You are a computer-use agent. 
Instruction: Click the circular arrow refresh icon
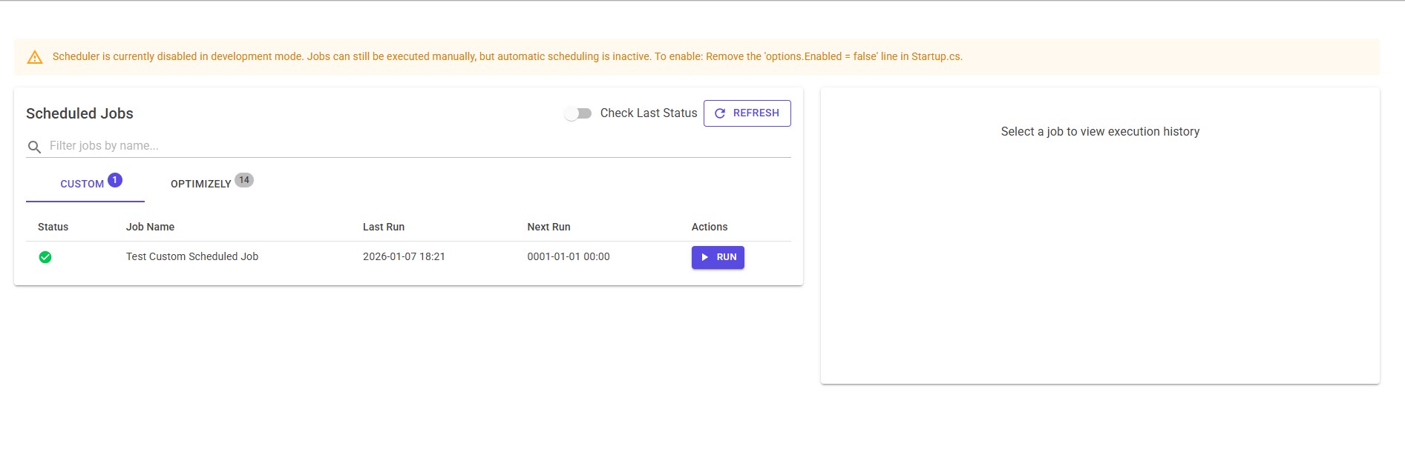click(719, 113)
